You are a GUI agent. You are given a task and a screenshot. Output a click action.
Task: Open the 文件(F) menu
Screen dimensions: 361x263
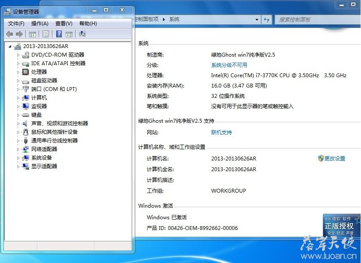[x=16, y=24]
